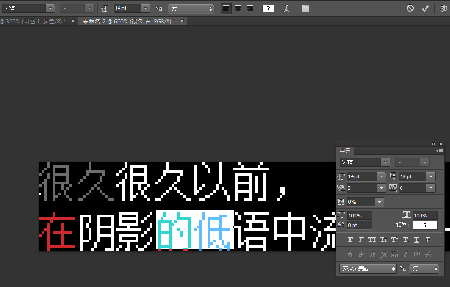Toggle subscript text style
Screen dimensions: 450x287
[x=406, y=240]
